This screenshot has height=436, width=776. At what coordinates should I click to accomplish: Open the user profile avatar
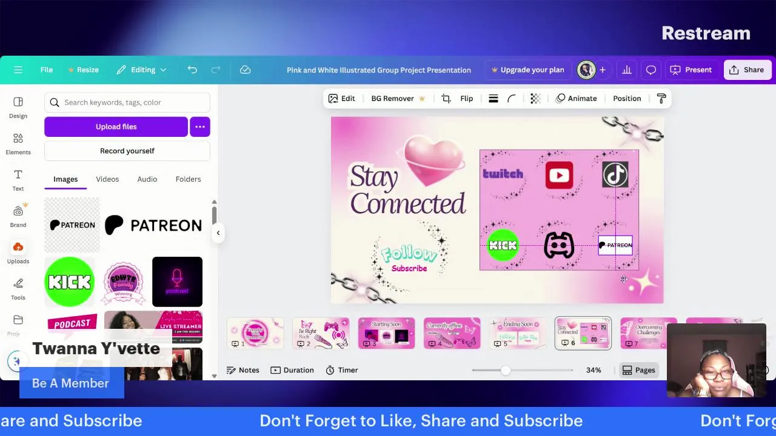(x=586, y=70)
